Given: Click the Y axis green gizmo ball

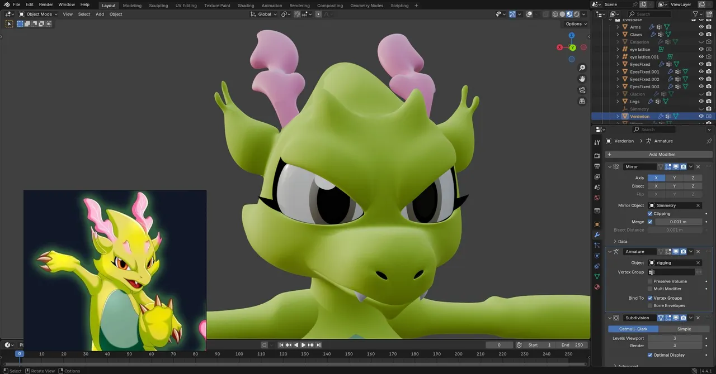Looking at the screenshot, I should point(572,47).
